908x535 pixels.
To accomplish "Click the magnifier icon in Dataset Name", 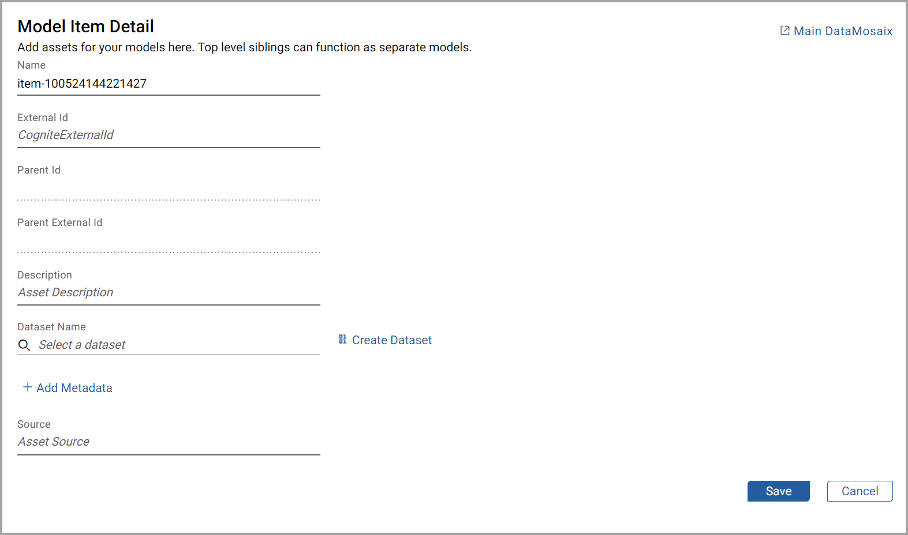I will click(24, 345).
